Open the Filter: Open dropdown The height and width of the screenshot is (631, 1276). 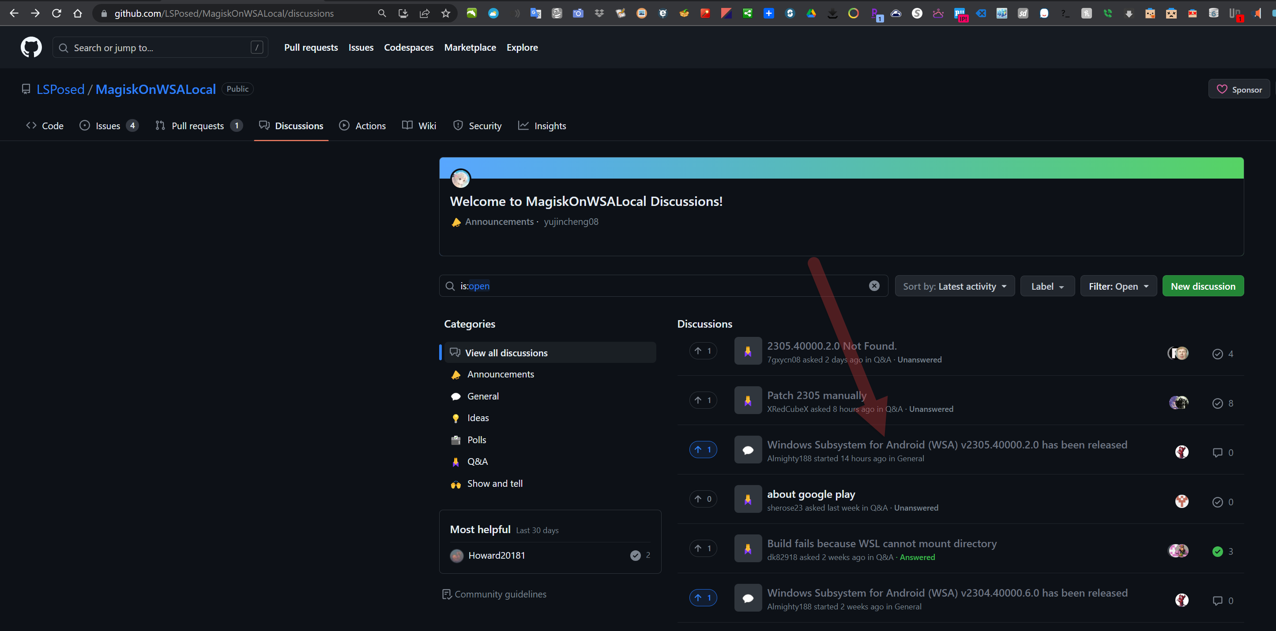(1118, 286)
